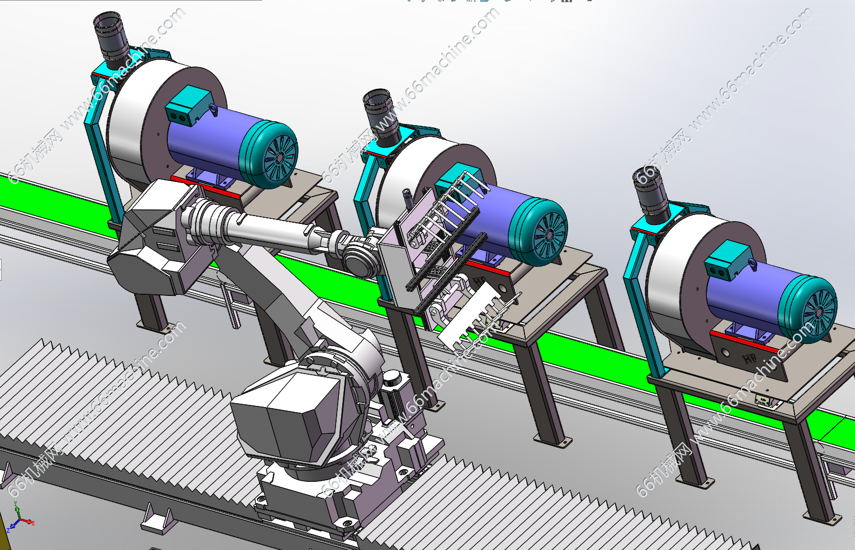
Task: Click the red X axis of the orientation triad
Action: point(28,522)
